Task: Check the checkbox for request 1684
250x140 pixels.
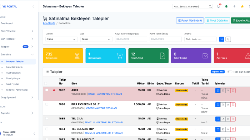Action: click(46, 129)
